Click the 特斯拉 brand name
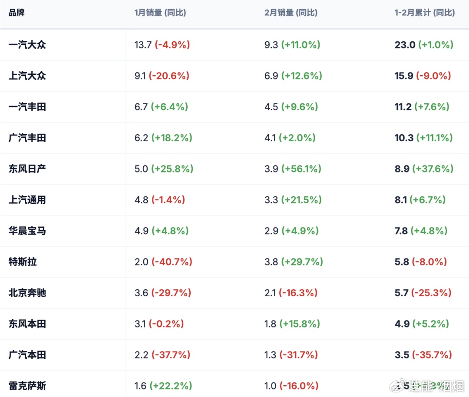 tap(23, 262)
